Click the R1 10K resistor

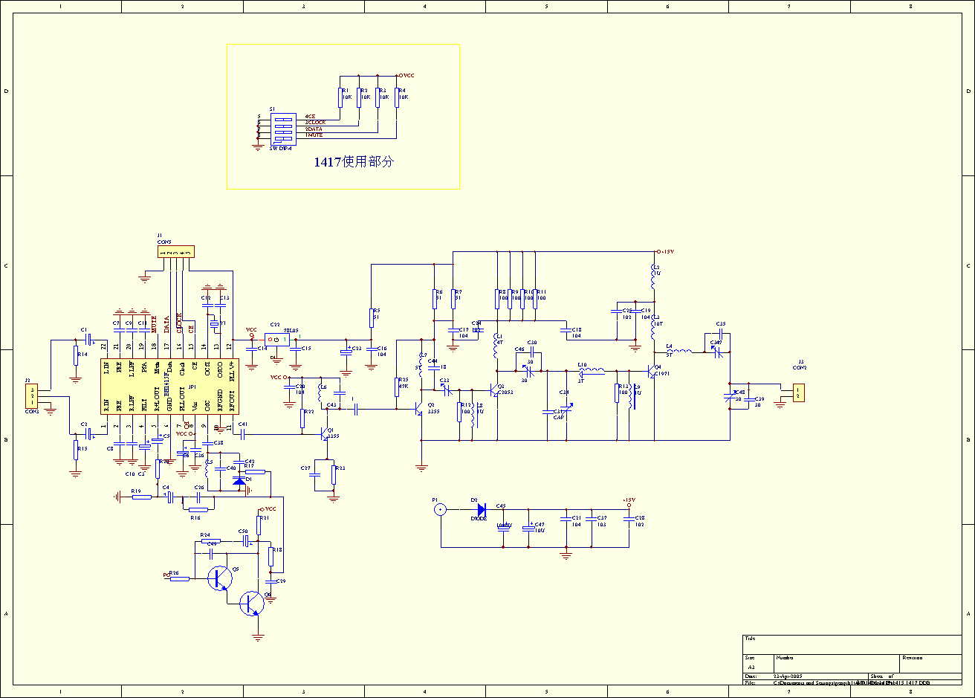tap(340, 97)
